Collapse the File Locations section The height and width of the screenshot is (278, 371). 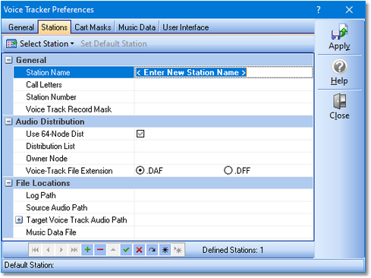[9, 183]
